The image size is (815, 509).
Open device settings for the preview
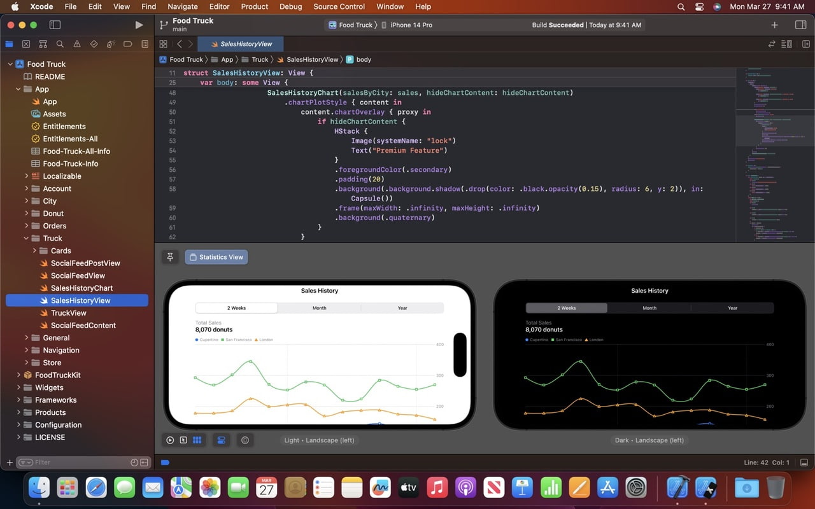(x=221, y=440)
